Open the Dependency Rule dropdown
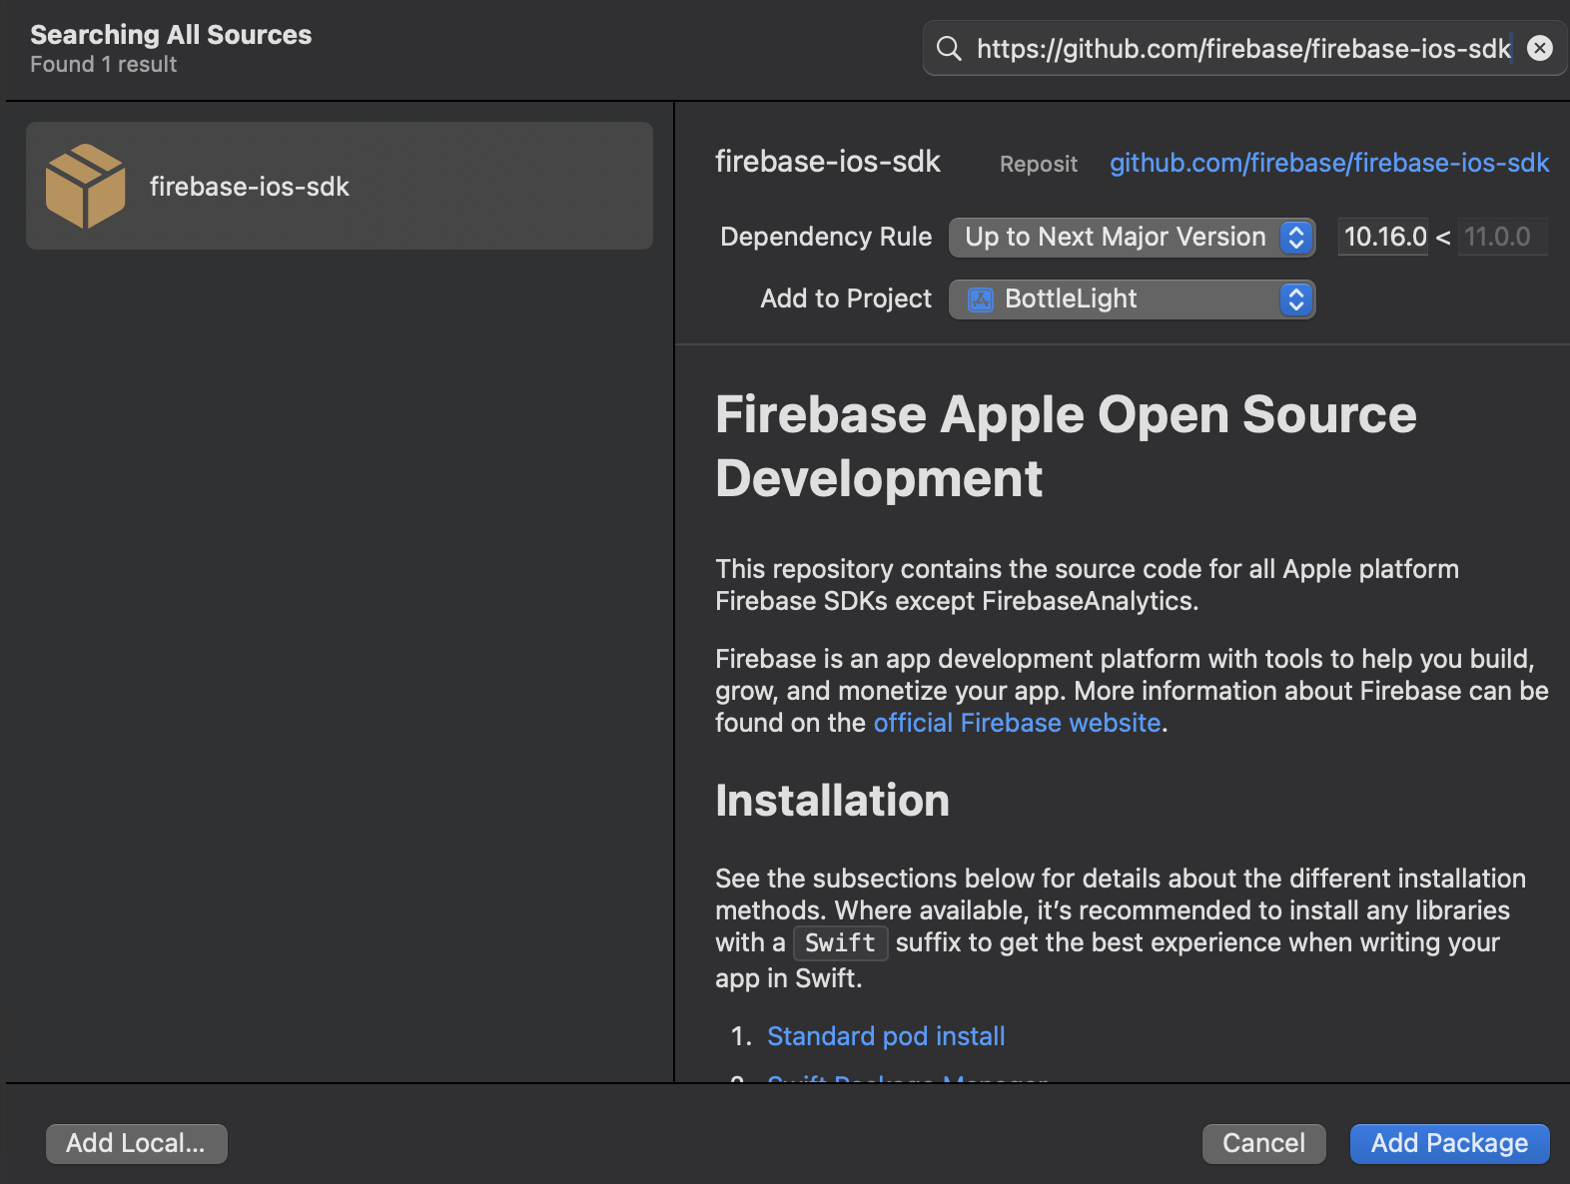 (x=1132, y=238)
